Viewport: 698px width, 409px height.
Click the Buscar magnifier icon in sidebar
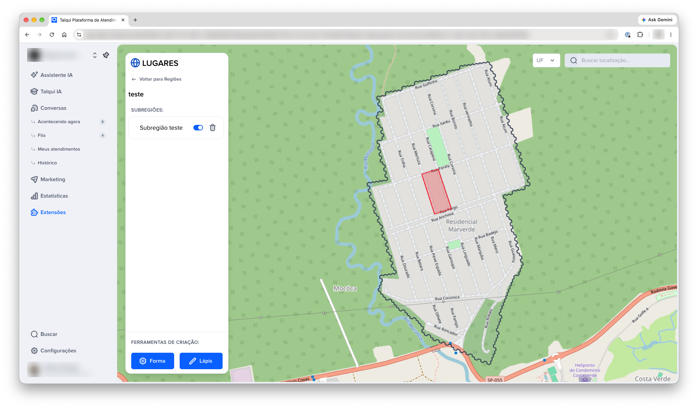tap(34, 334)
